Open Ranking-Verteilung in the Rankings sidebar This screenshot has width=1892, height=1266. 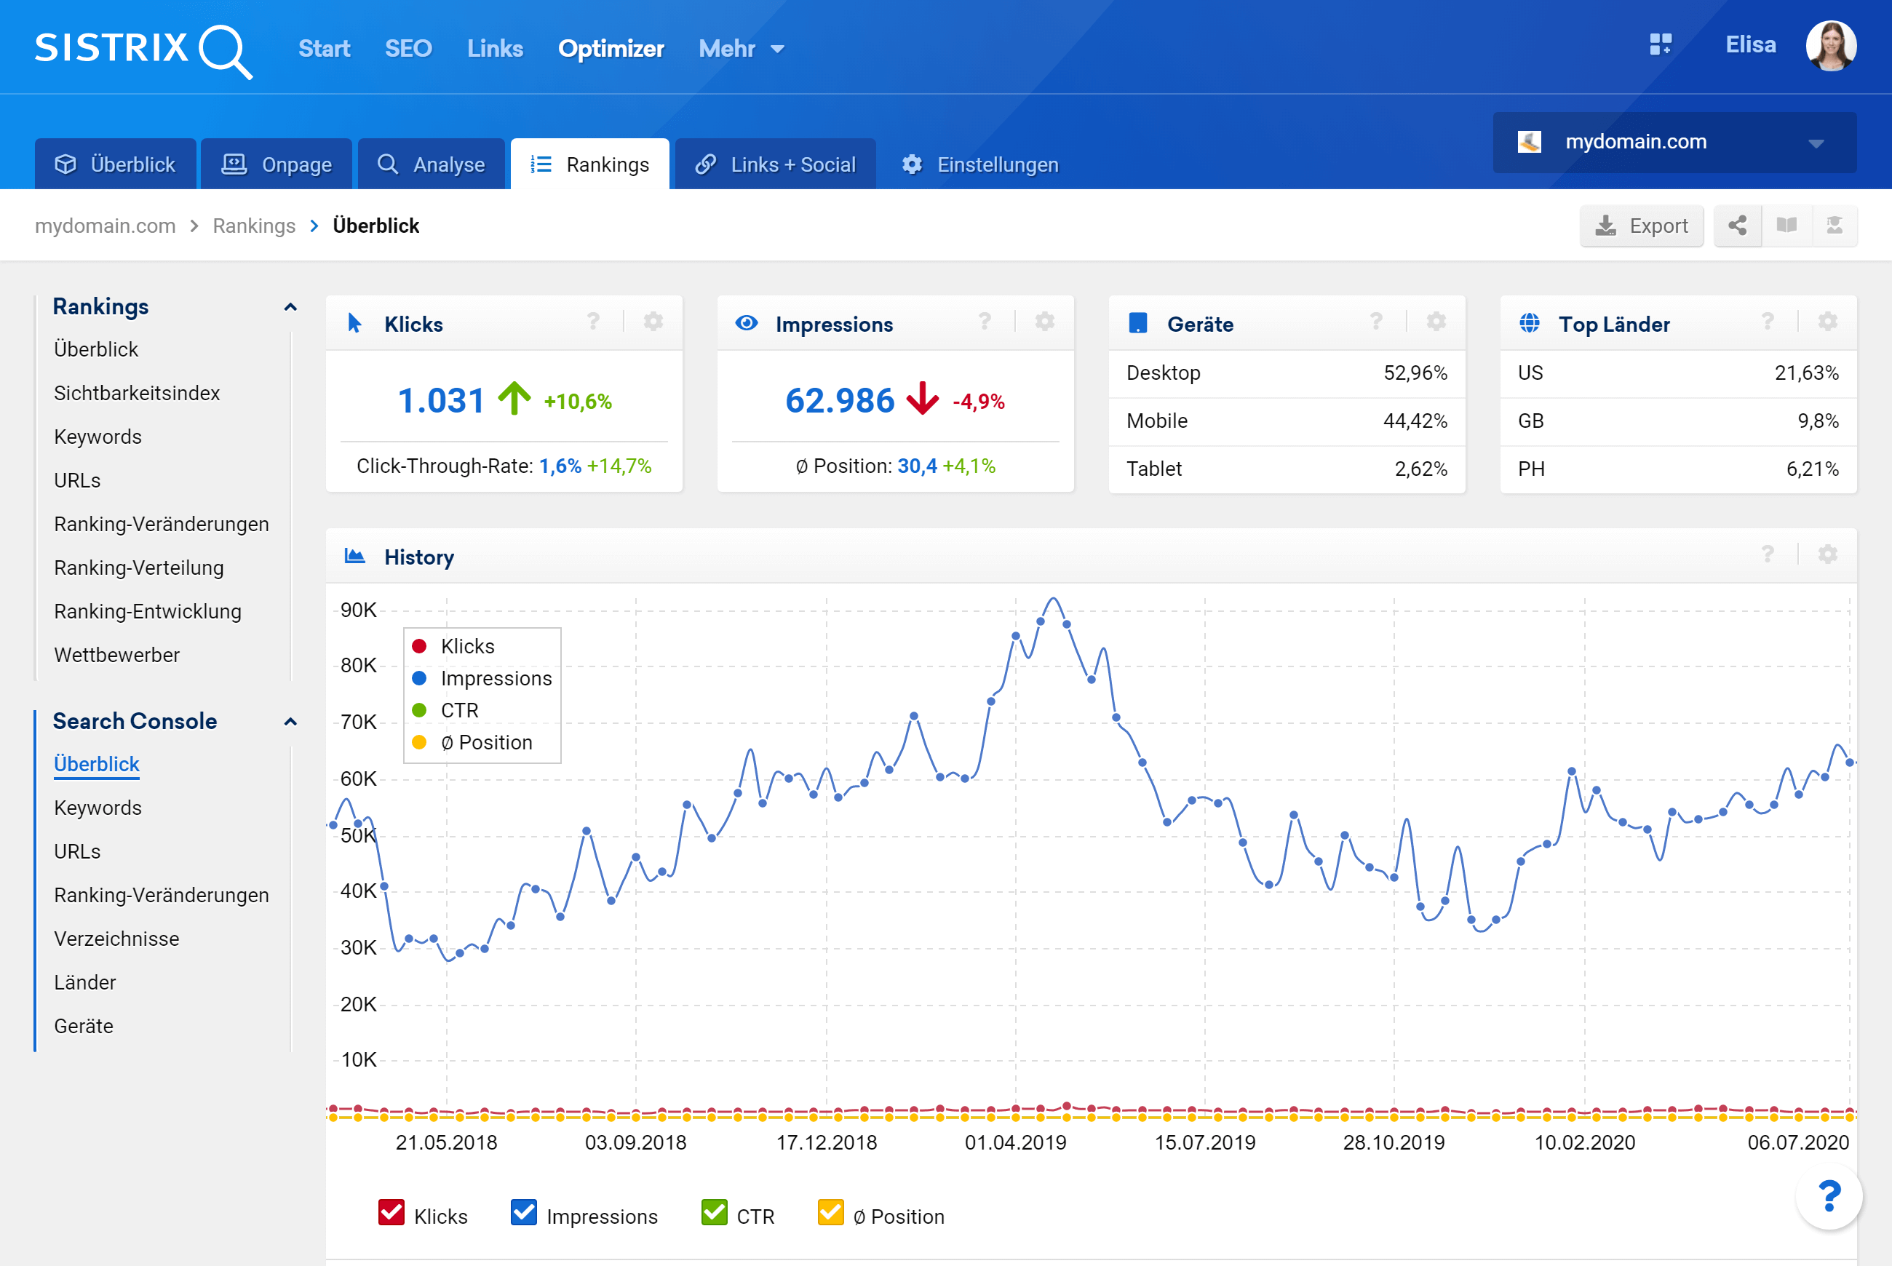point(139,568)
